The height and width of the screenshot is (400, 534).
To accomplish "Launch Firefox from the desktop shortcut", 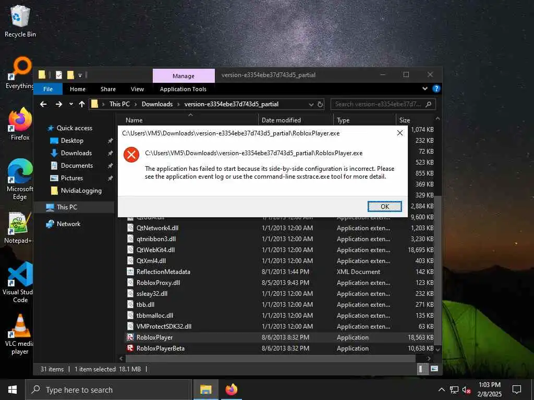I will tap(20, 124).
